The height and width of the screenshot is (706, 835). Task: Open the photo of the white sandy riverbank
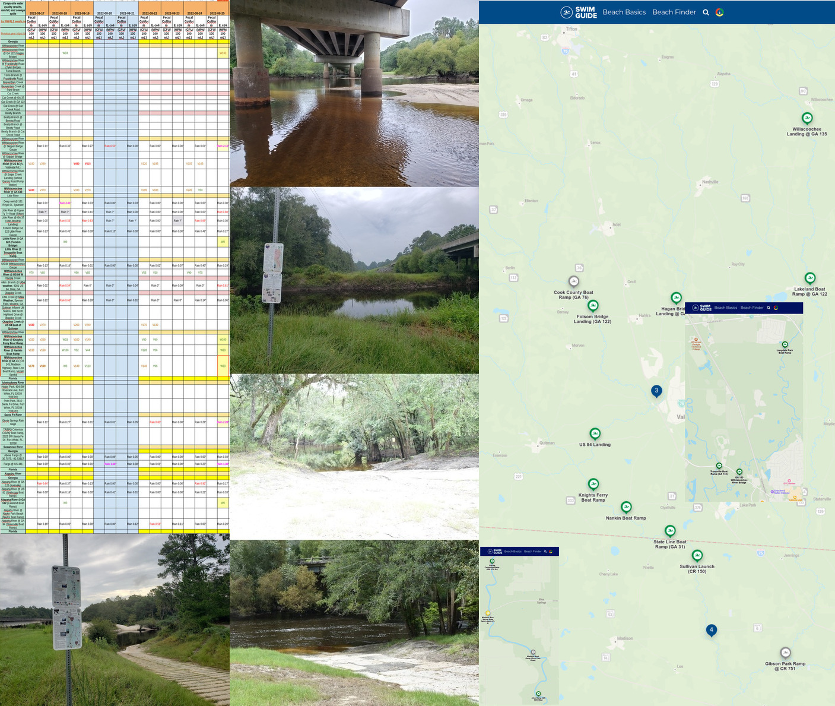coord(354,457)
